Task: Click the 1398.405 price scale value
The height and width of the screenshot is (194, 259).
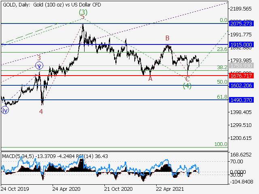Action: pos(241,112)
